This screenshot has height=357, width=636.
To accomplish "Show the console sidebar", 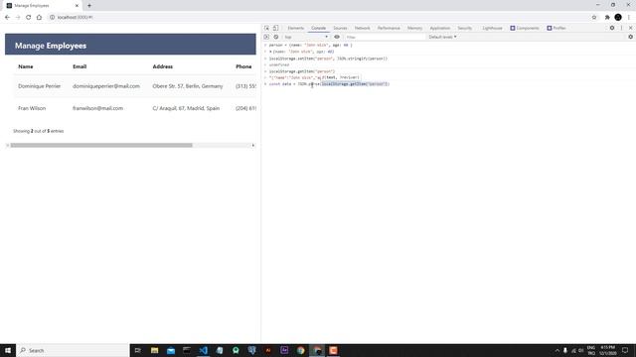I will (x=266, y=37).
